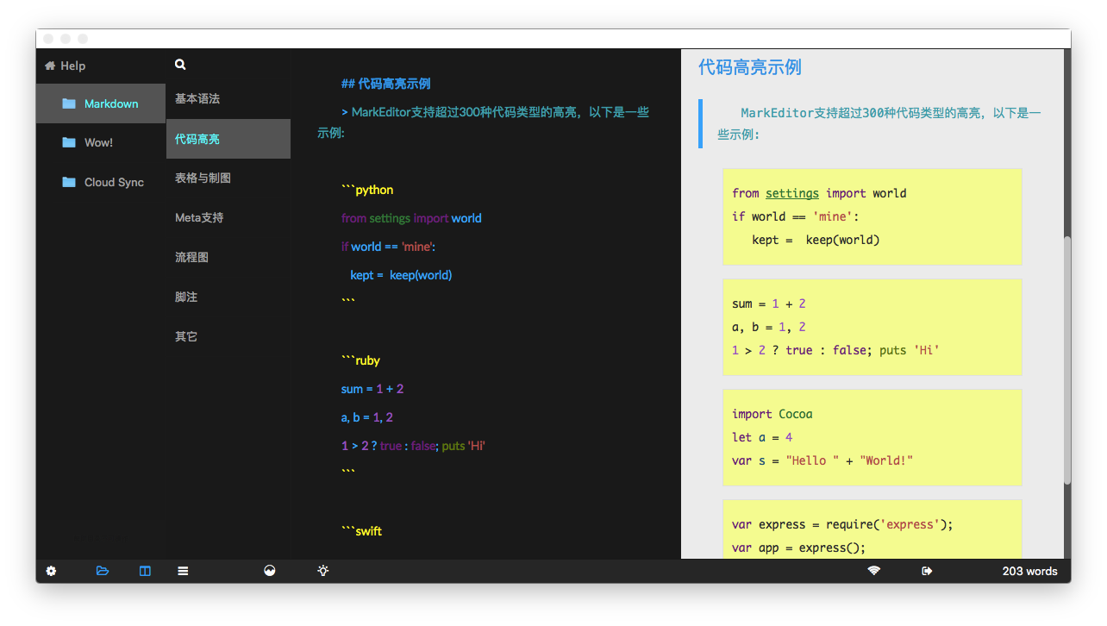This screenshot has height=626, width=1107.
Task: Click the underlined 'settings' word in preview
Action: click(x=792, y=193)
